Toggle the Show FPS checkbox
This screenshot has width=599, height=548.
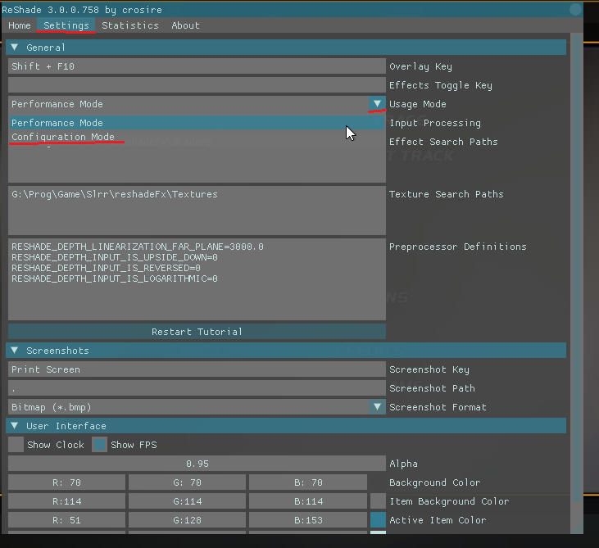click(x=99, y=445)
